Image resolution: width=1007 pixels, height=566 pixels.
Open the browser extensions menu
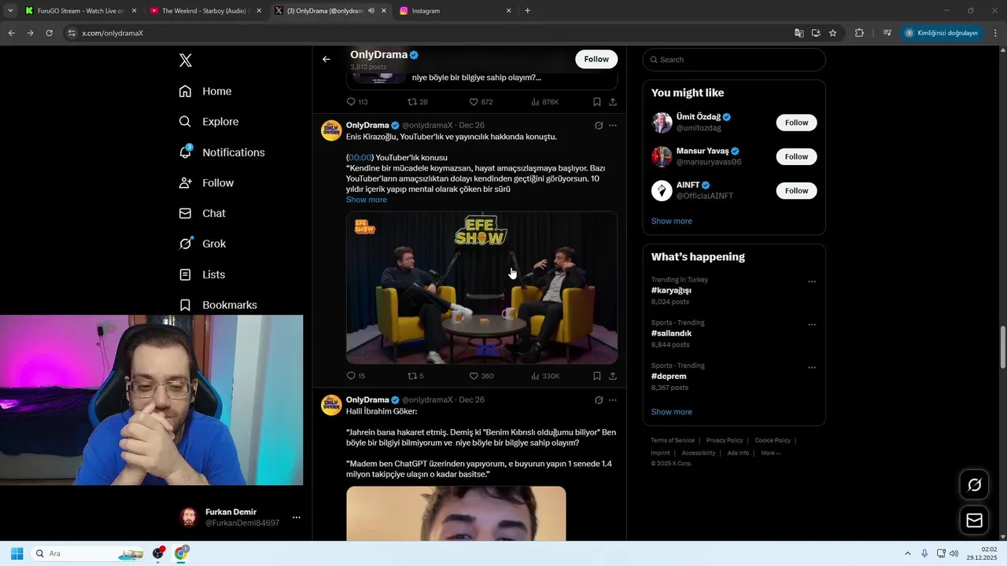coord(859,33)
